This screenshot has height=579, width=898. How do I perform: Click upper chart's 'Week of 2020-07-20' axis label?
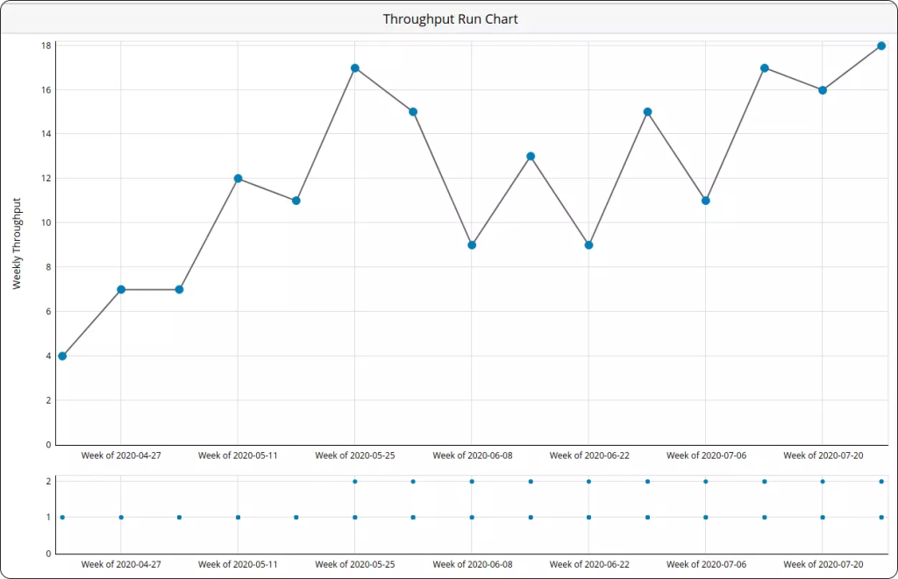pyautogui.click(x=823, y=455)
